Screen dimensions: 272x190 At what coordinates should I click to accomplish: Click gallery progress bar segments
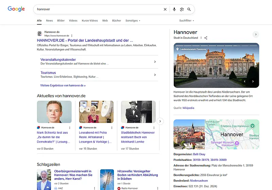216,46
